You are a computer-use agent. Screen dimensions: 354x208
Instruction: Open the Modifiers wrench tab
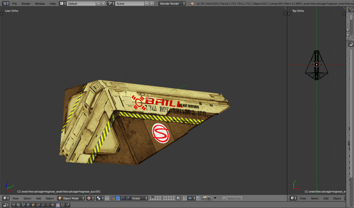click(43, 205)
